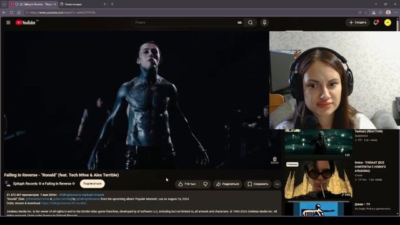Image resolution: width=400 pixels, height=225 pixels.
Task: Open more actions three-dots beside Сохранить
Action: click(277, 184)
